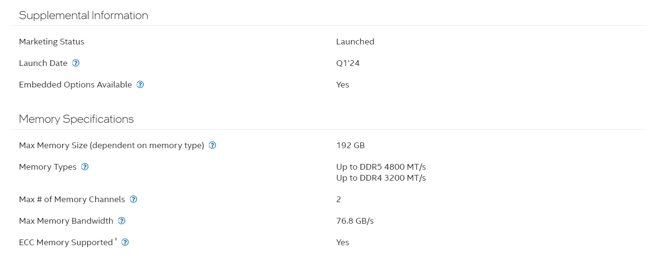Viewport: 660px width, 260px height.
Task: Show help info icon for Memory Types
Action: (x=85, y=167)
